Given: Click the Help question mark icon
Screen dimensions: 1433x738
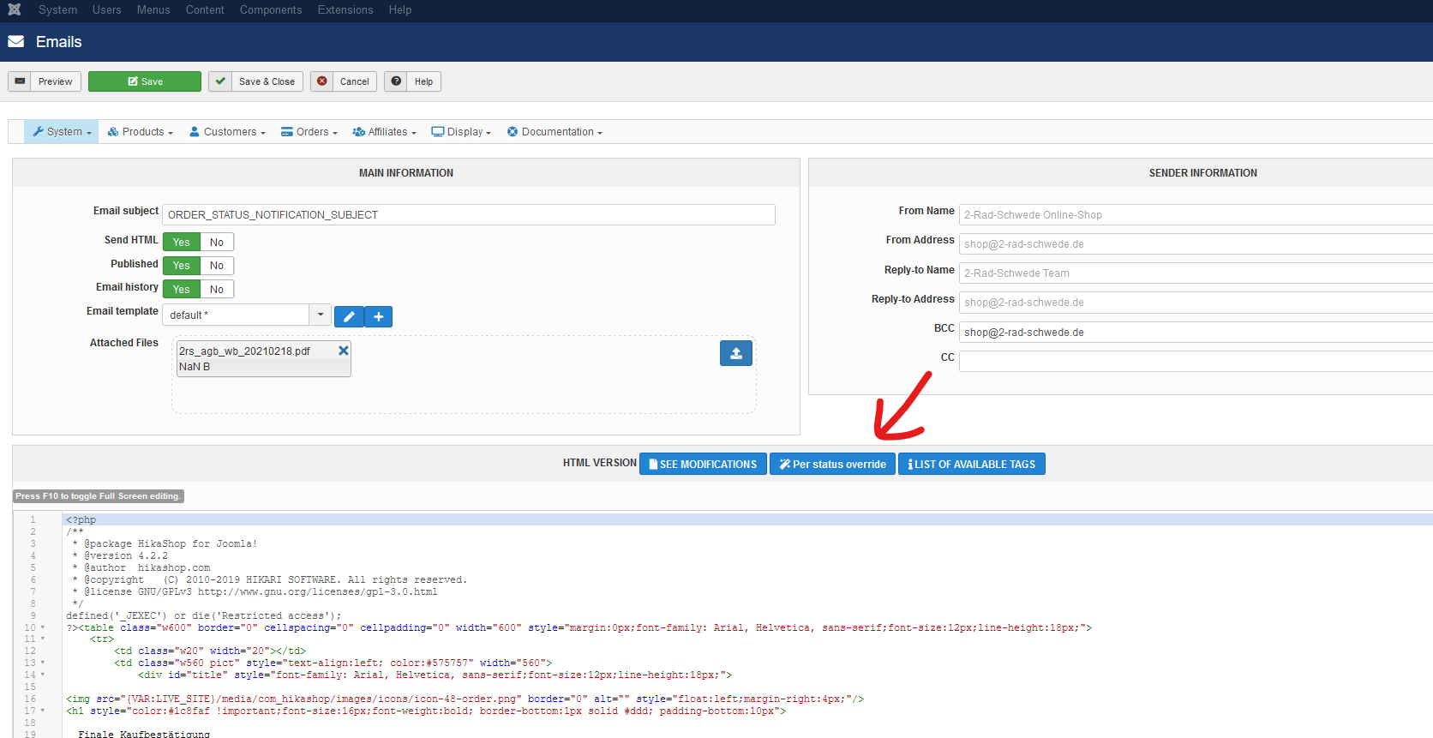Looking at the screenshot, I should 396,81.
